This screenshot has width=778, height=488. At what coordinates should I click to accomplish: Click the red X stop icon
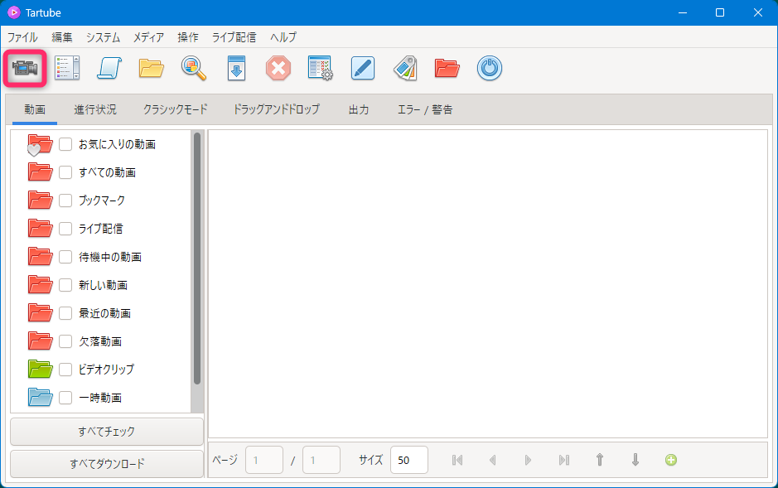[278, 68]
